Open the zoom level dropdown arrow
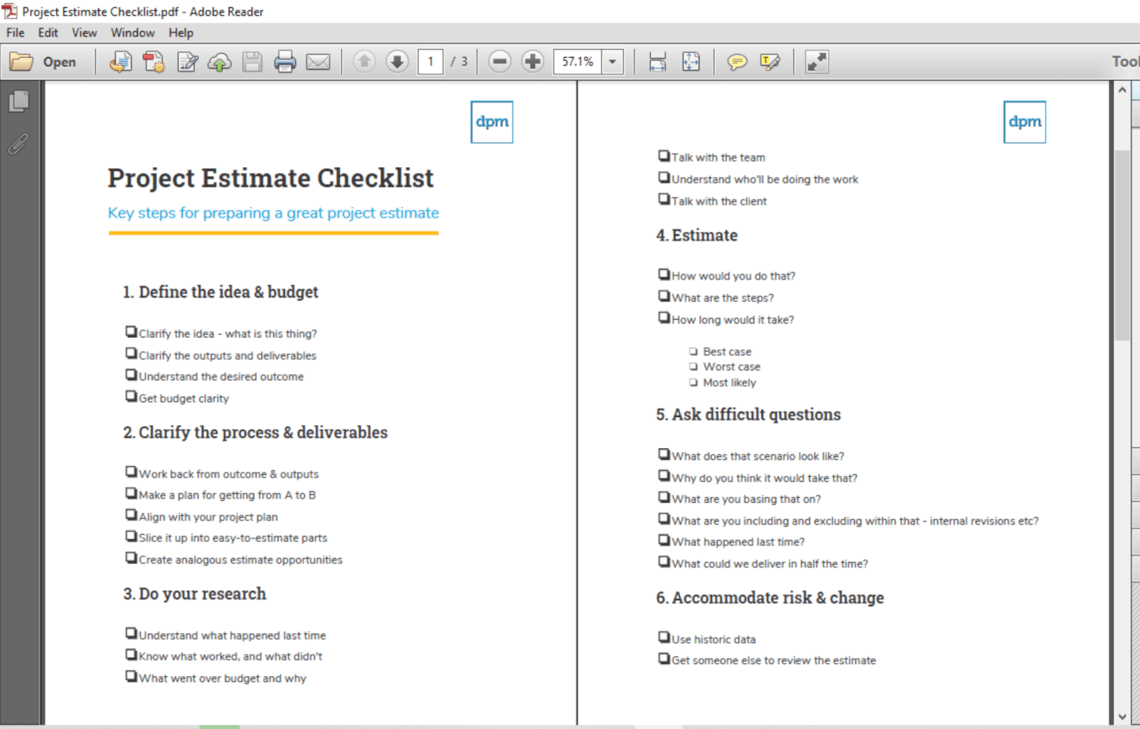 pos(612,61)
